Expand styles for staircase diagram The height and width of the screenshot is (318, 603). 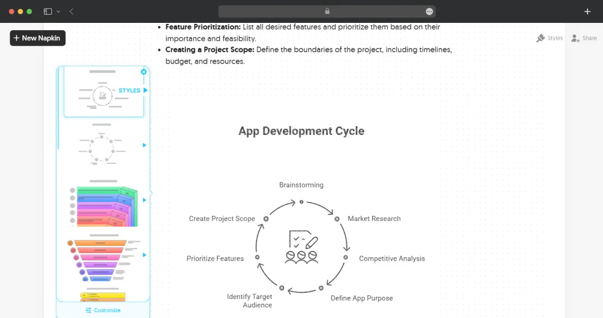point(145,200)
